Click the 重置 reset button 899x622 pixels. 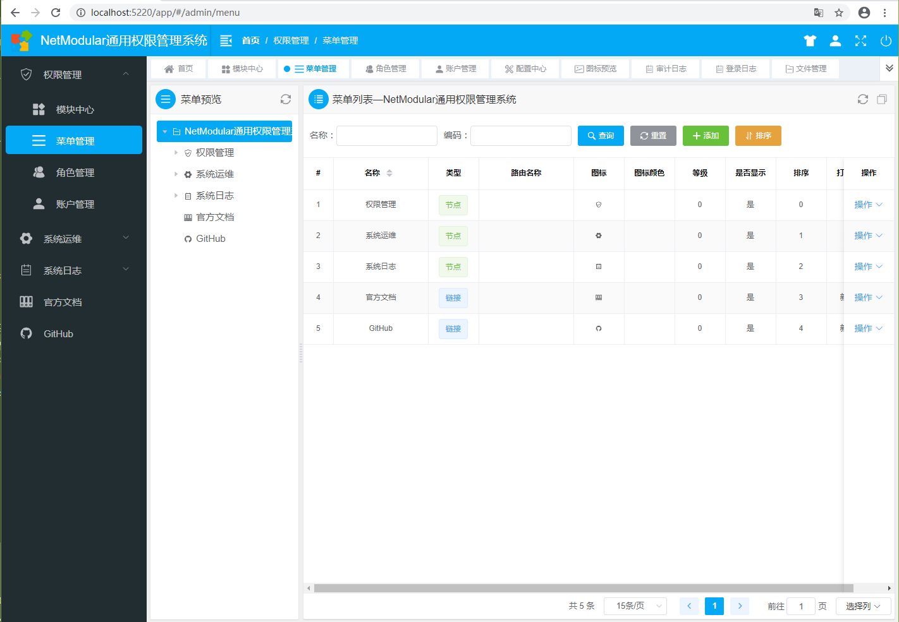(x=653, y=136)
